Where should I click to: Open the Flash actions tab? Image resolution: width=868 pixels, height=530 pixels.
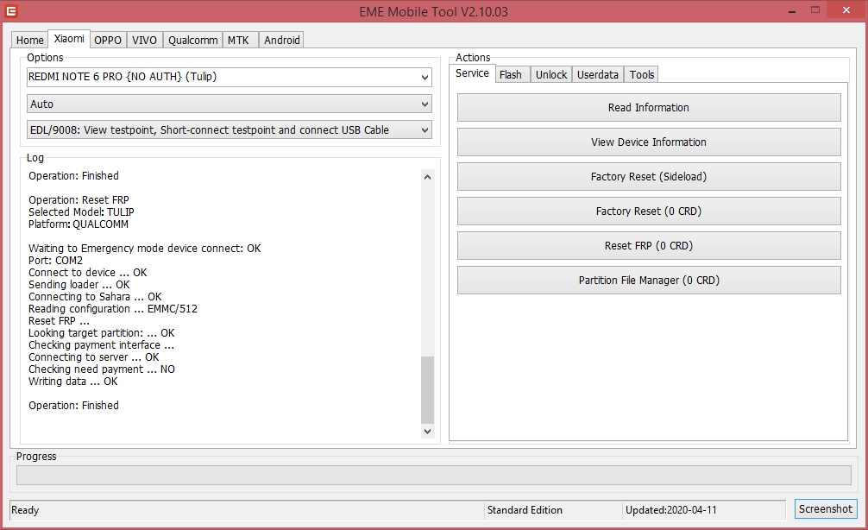coord(511,74)
